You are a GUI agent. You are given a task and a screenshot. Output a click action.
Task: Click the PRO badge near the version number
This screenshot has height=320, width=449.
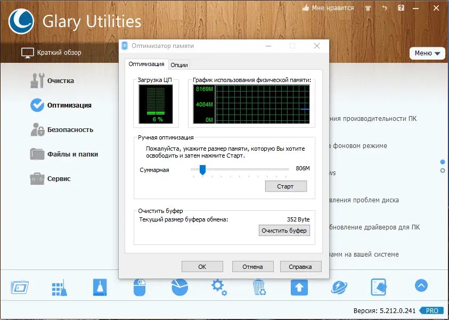tap(432, 310)
